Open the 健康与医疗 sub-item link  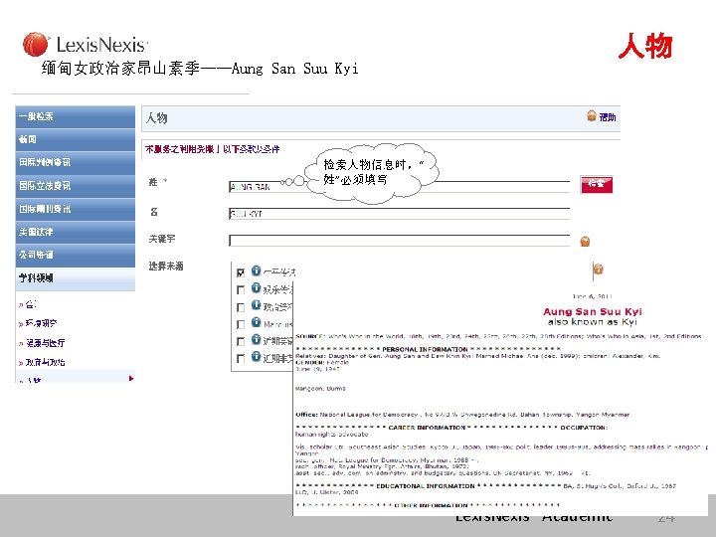pos(45,343)
